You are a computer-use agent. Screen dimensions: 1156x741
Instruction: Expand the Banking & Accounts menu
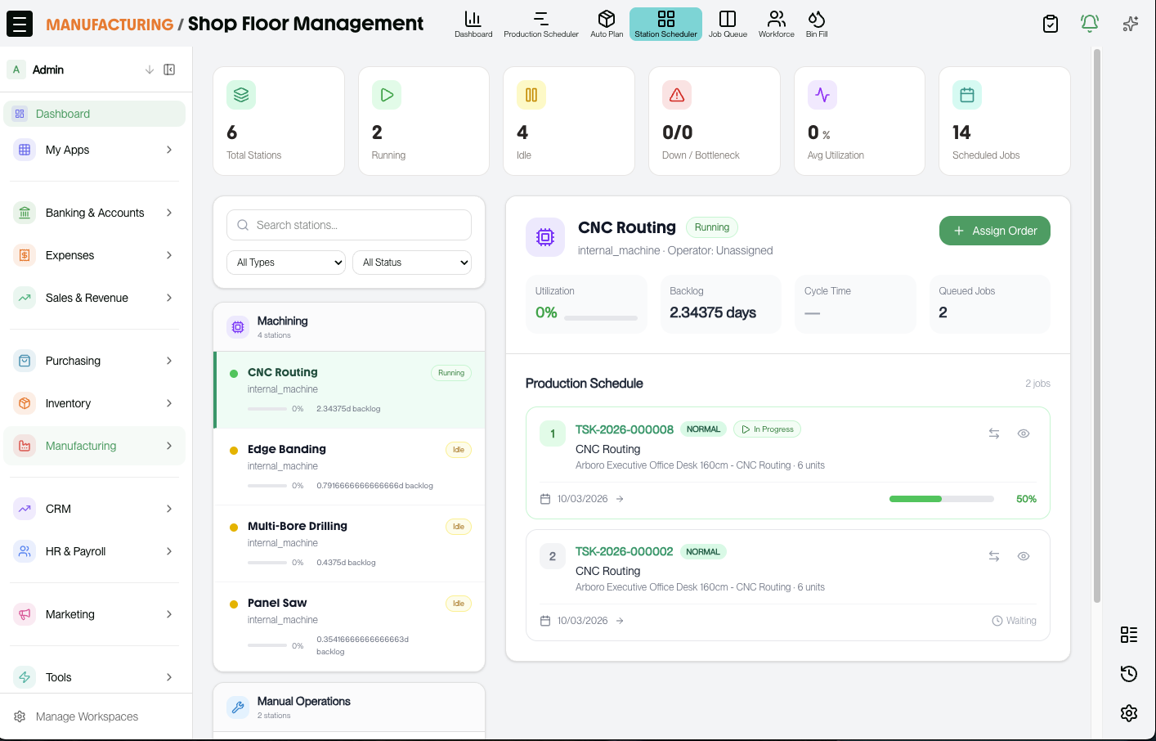pyautogui.click(x=95, y=213)
